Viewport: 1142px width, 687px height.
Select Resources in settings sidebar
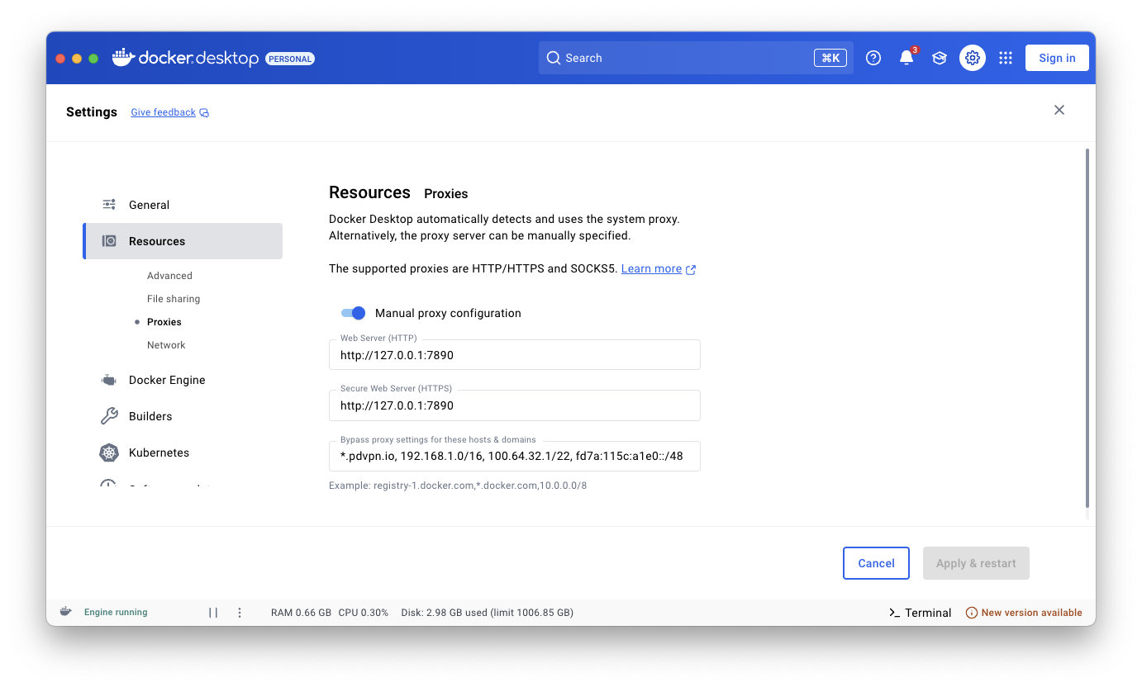[x=183, y=241]
